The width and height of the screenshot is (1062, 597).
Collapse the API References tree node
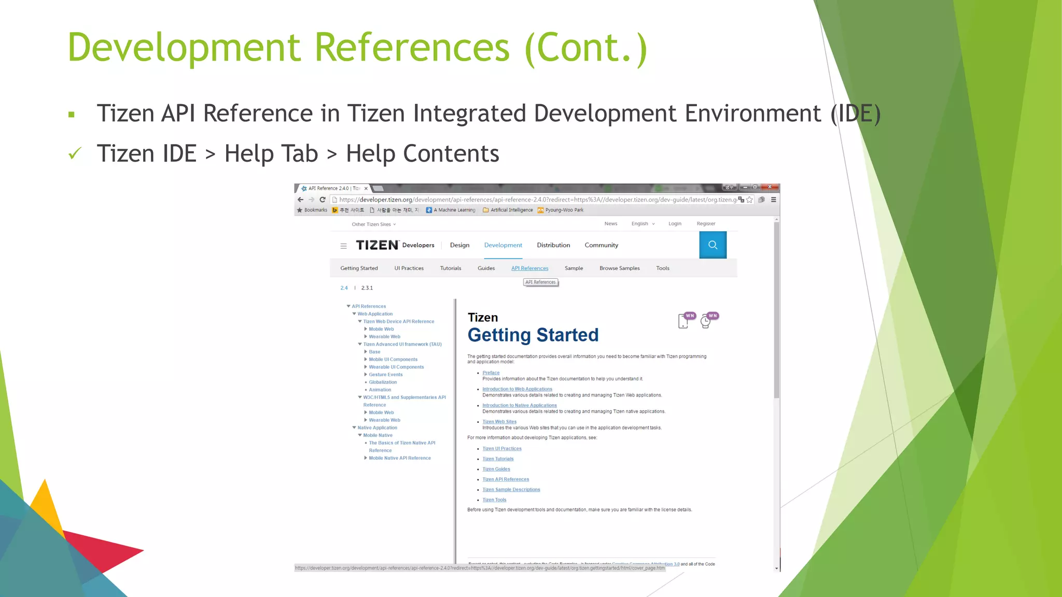pos(348,306)
